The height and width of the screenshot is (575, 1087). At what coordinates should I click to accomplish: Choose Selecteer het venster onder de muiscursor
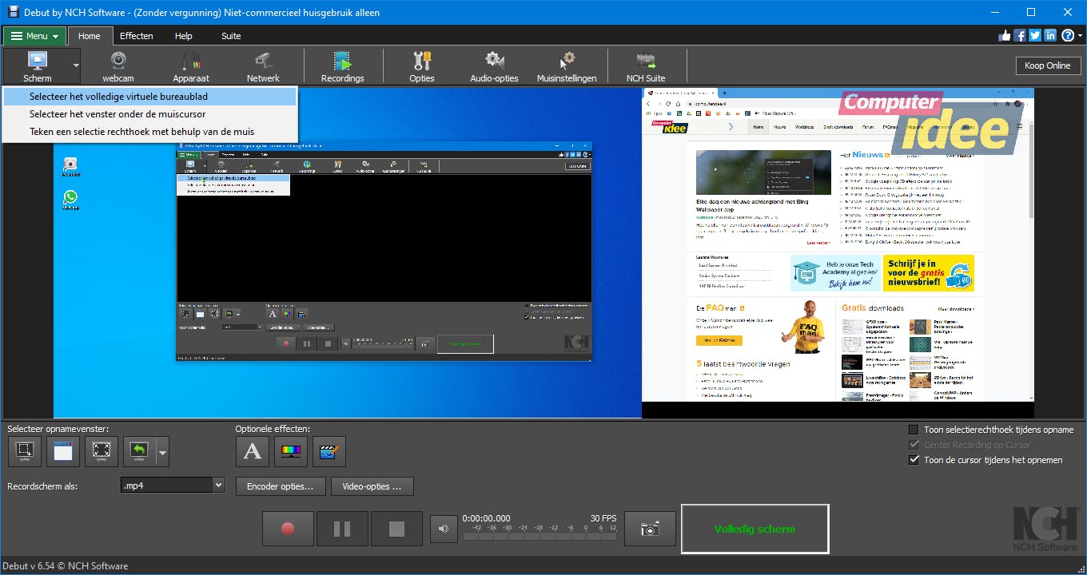[x=117, y=114]
